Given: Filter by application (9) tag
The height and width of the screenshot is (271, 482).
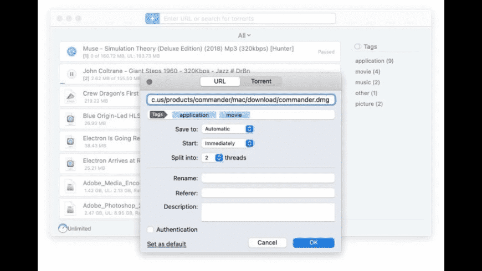Looking at the screenshot, I should (x=374, y=61).
